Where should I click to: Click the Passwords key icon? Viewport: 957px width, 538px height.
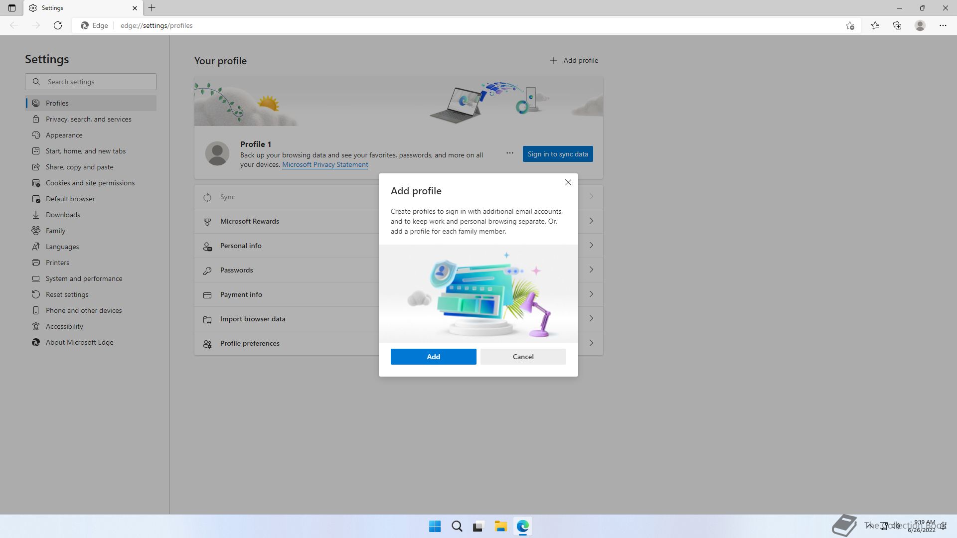(207, 270)
